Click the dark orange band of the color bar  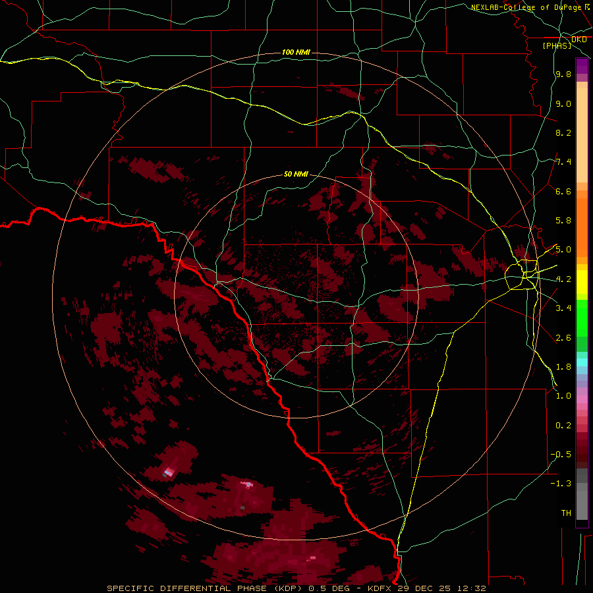(582, 227)
